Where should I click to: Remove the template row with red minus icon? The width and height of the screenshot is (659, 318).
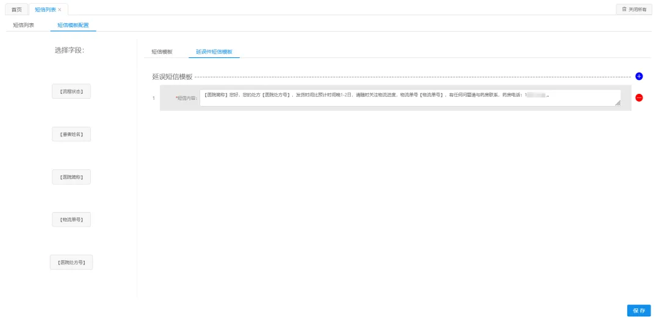tap(639, 98)
